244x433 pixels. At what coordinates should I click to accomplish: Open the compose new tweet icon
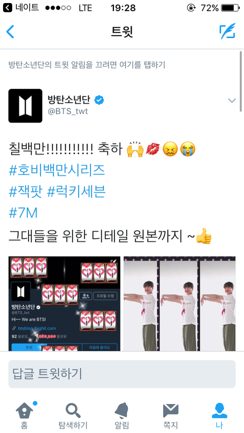(x=227, y=32)
